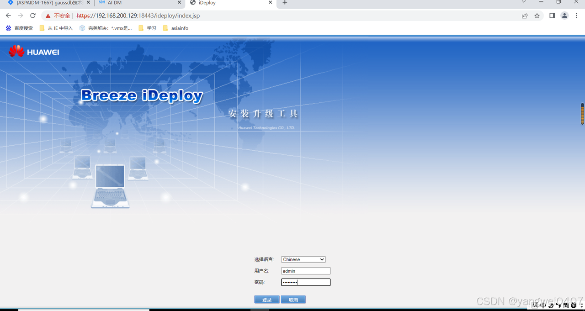Click the tab search chevron icon
The width and height of the screenshot is (585, 311).
click(x=524, y=2)
